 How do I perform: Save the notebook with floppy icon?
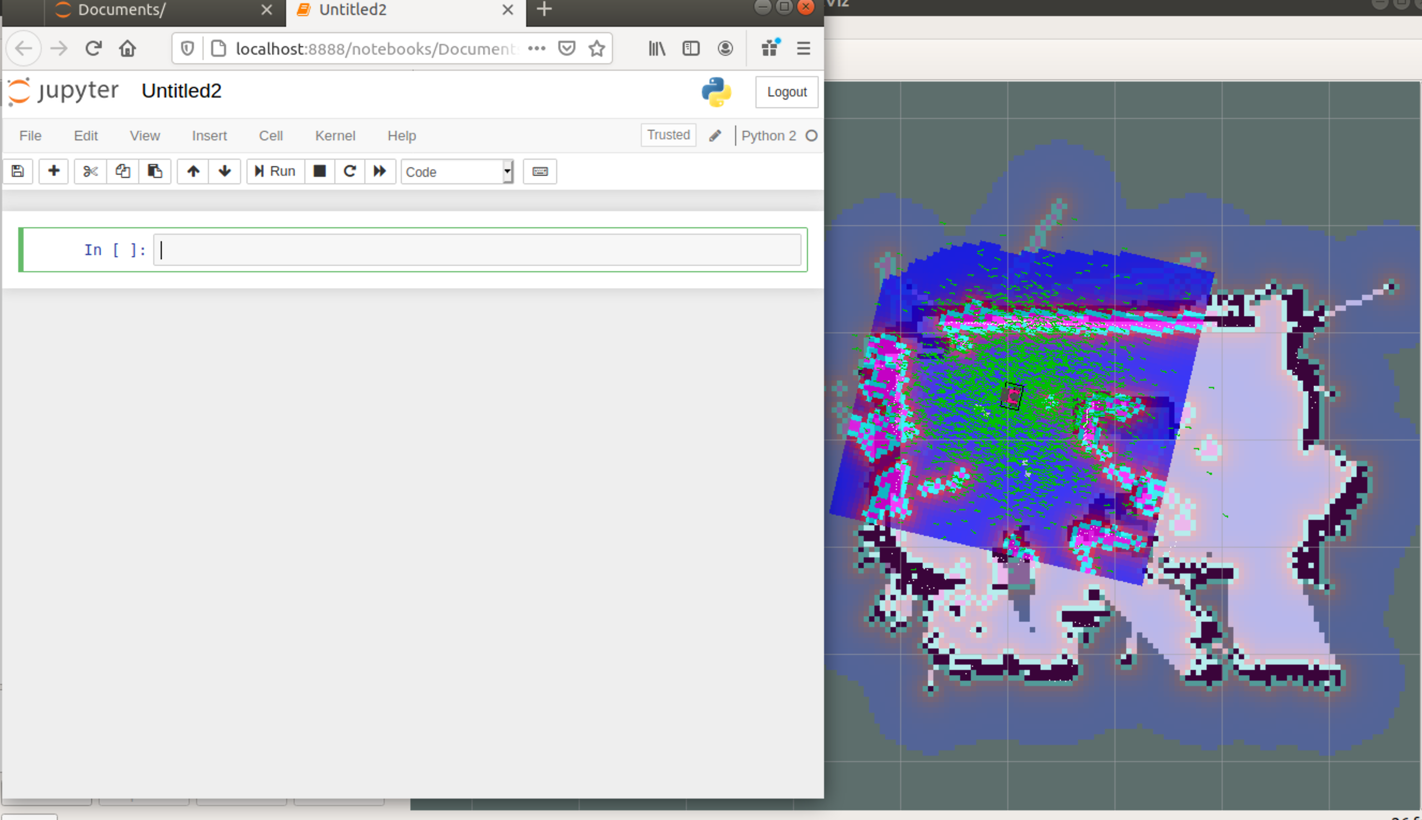coord(18,171)
